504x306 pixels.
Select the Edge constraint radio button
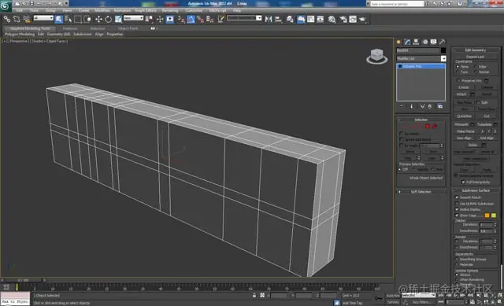click(476, 66)
